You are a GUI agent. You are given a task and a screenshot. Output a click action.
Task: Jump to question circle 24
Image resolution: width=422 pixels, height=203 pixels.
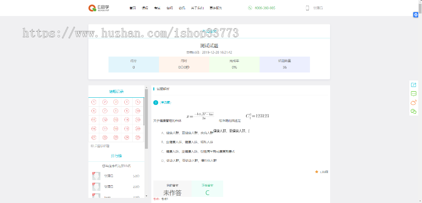point(127,138)
